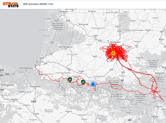Image resolution: width=166 pixels, height=123 pixels.
Task: Click the Saint-Sébastien coastal city label
Action: tap(26, 68)
